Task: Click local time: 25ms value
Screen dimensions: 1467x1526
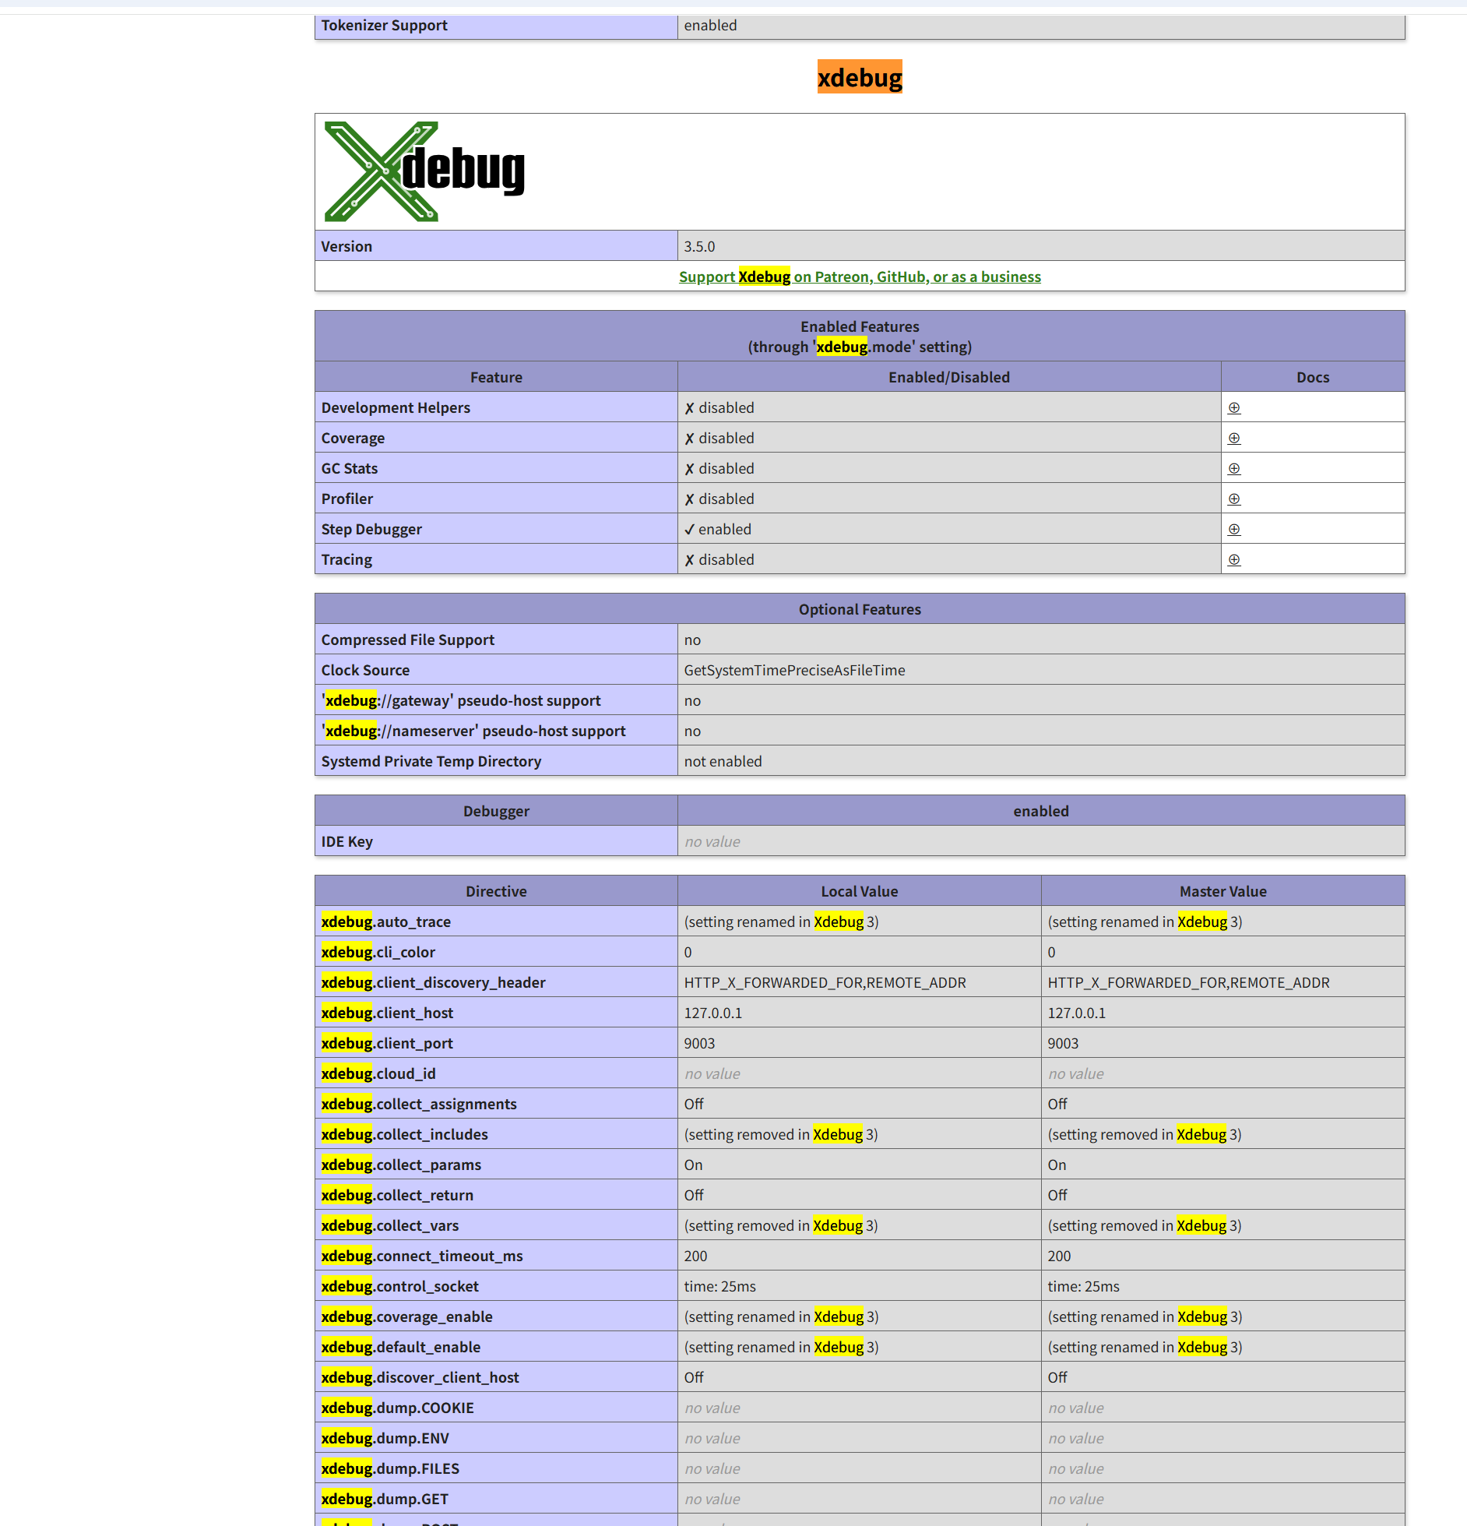Action: (719, 1286)
